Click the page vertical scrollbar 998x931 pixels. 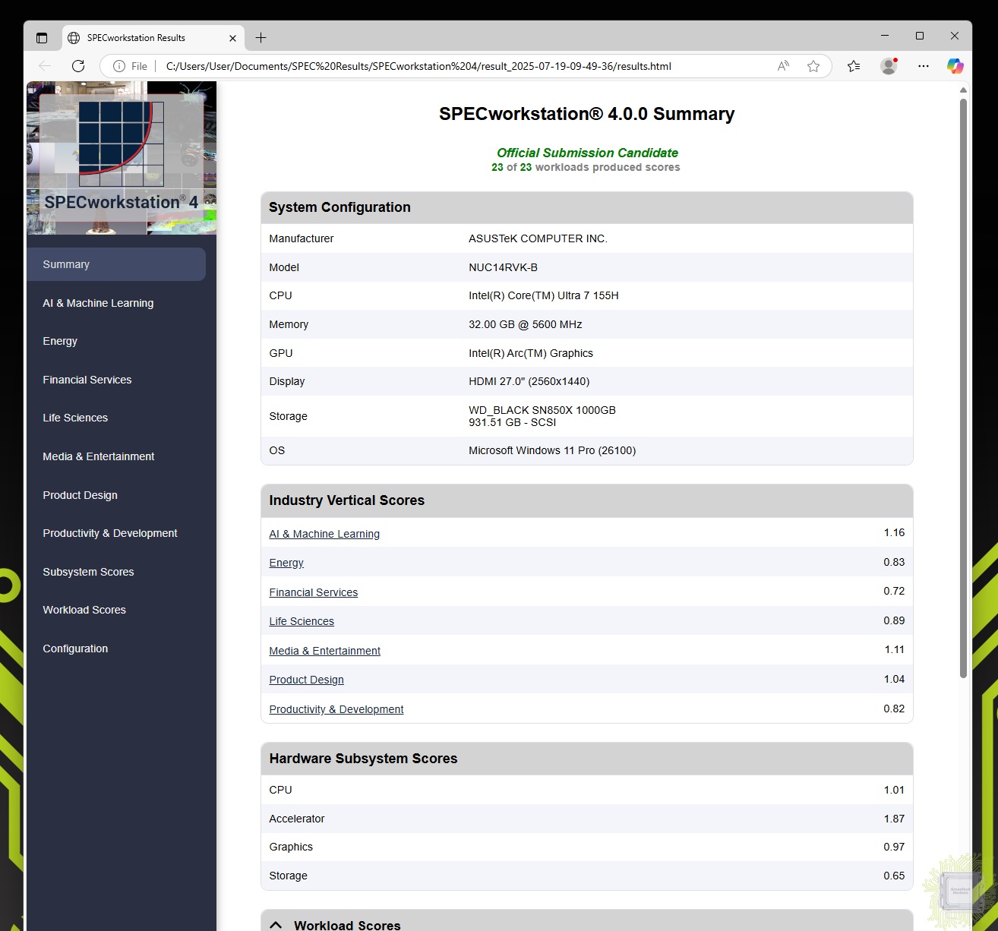coord(963,387)
